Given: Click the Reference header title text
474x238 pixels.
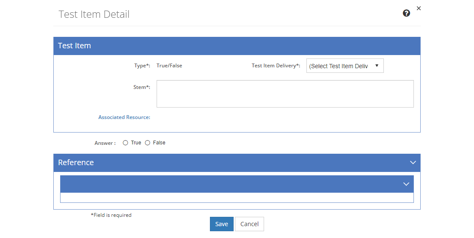Looking at the screenshot, I should pyautogui.click(x=76, y=162).
